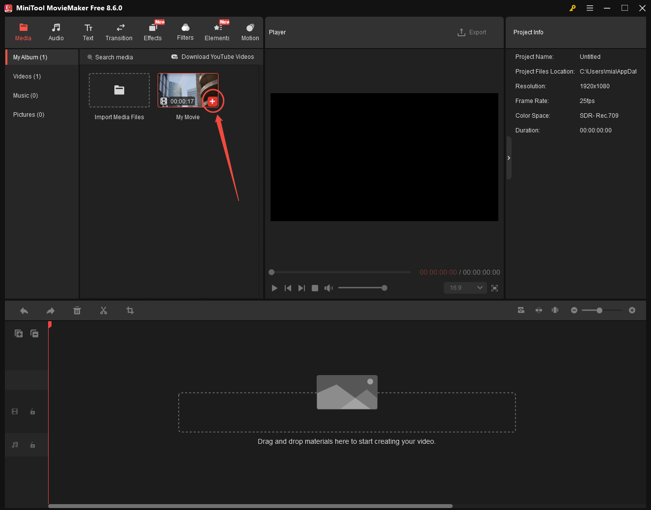Click the upgrade key icon
The width and height of the screenshot is (651, 510).
[572, 8]
